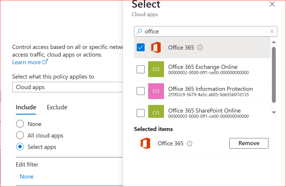Choose the All cloud apps radio option

click(20, 135)
